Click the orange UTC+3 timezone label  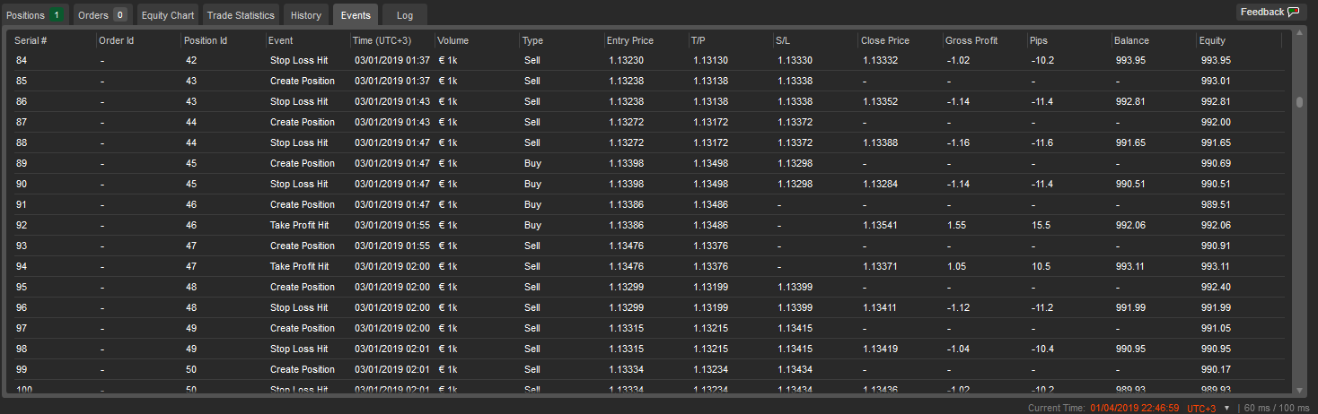point(1201,409)
